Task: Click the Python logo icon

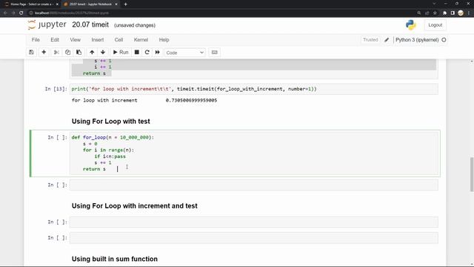Action: click(x=411, y=24)
